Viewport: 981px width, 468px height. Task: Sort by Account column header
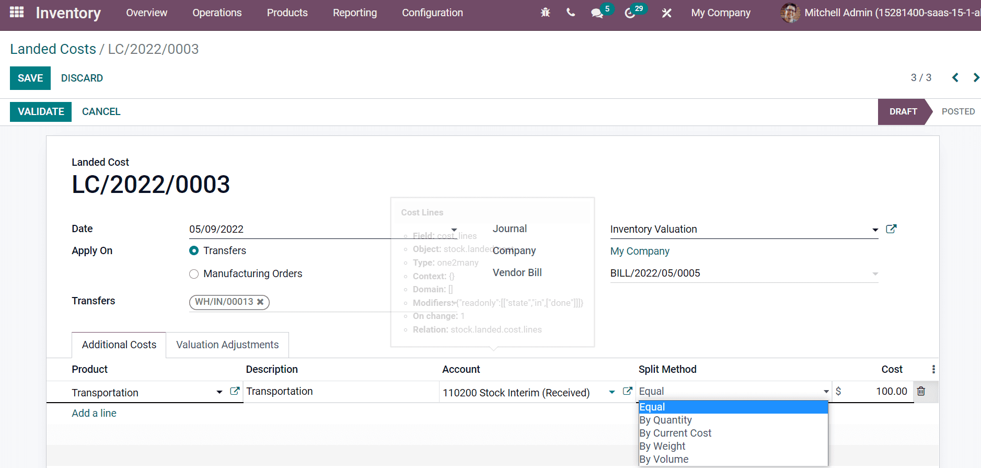[x=461, y=369]
